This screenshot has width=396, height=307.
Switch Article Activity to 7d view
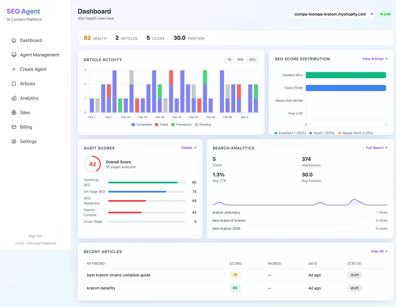(229, 59)
